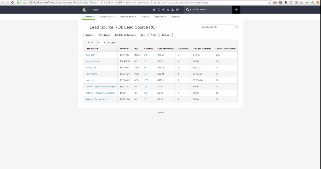Expand the Actions dropdown button
The width and height of the screenshot is (321, 169).
point(90,35)
